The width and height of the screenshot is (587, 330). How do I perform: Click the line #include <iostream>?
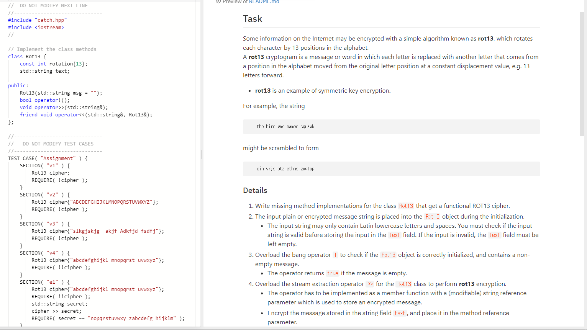coord(36,28)
